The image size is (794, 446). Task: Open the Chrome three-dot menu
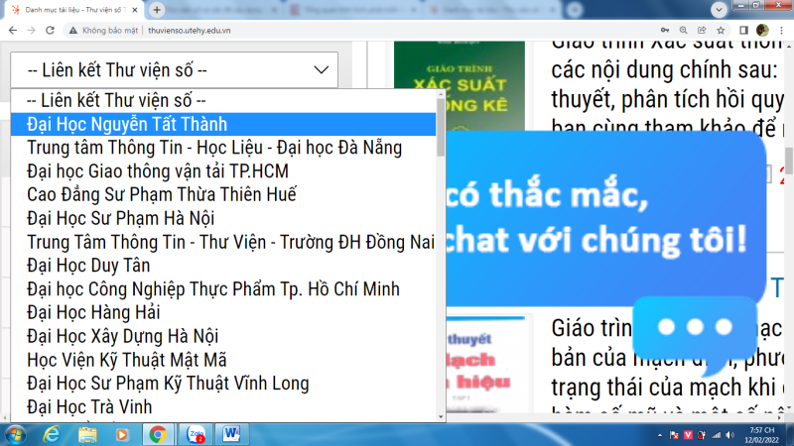[781, 31]
